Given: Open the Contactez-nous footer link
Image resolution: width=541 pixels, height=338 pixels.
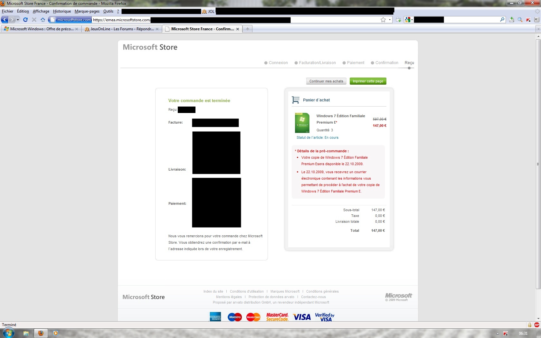Looking at the screenshot, I should [x=313, y=297].
